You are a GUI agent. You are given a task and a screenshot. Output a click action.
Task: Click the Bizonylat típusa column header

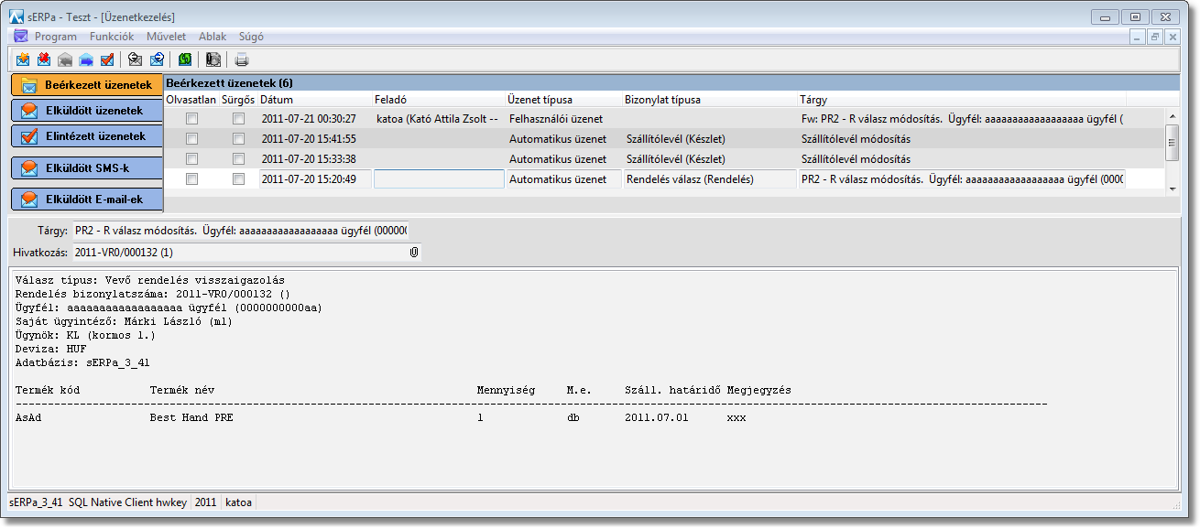pos(710,99)
